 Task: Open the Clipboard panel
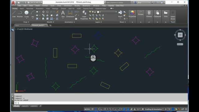[157, 14]
